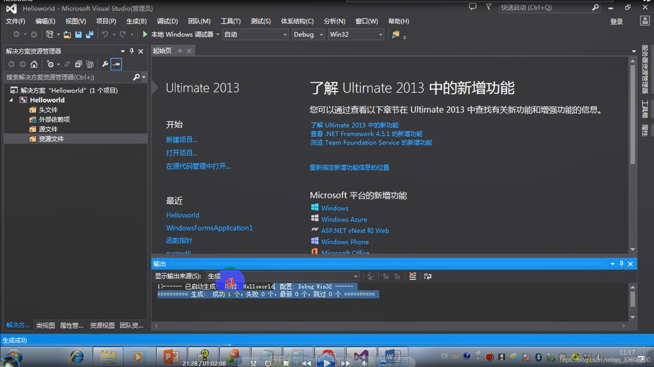Click the Solution Explorer search magnifier icon
The height and width of the screenshot is (367, 654).
(136, 77)
